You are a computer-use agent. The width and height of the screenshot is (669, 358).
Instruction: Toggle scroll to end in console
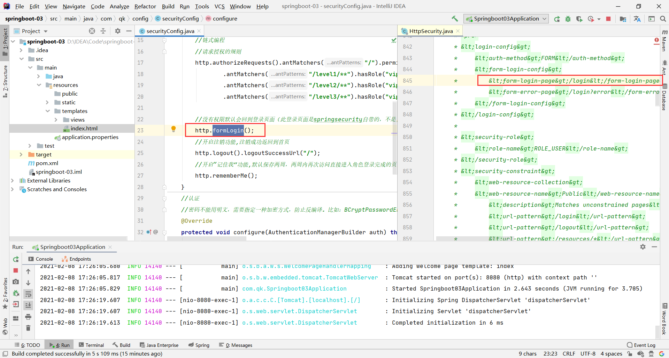28,305
